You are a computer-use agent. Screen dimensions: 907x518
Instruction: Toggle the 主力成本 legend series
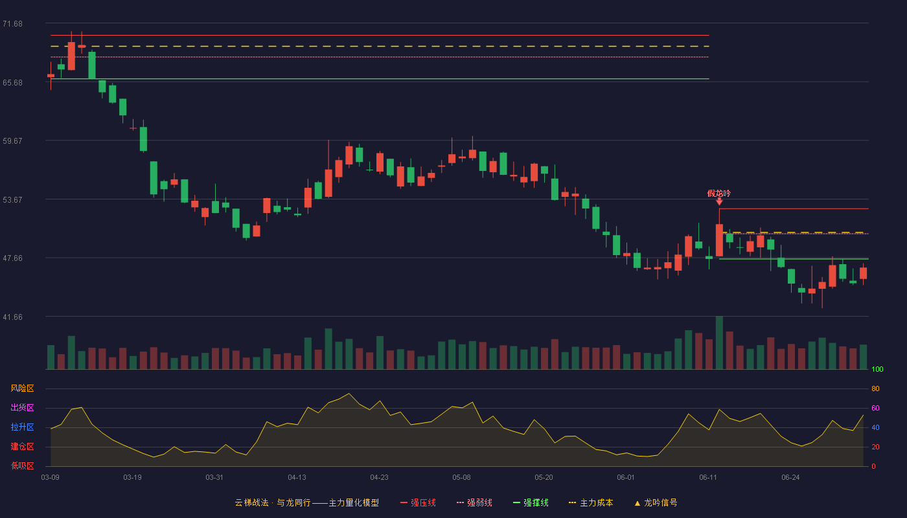point(591,502)
